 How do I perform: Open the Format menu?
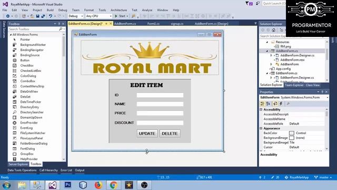click(89, 10)
